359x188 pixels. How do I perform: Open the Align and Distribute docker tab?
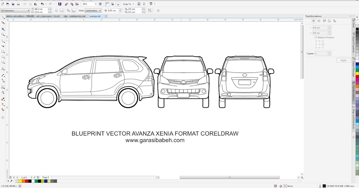point(353,118)
